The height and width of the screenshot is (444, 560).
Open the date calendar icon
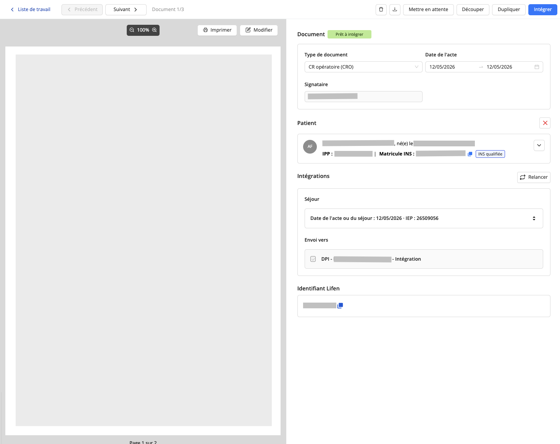(537, 67)
